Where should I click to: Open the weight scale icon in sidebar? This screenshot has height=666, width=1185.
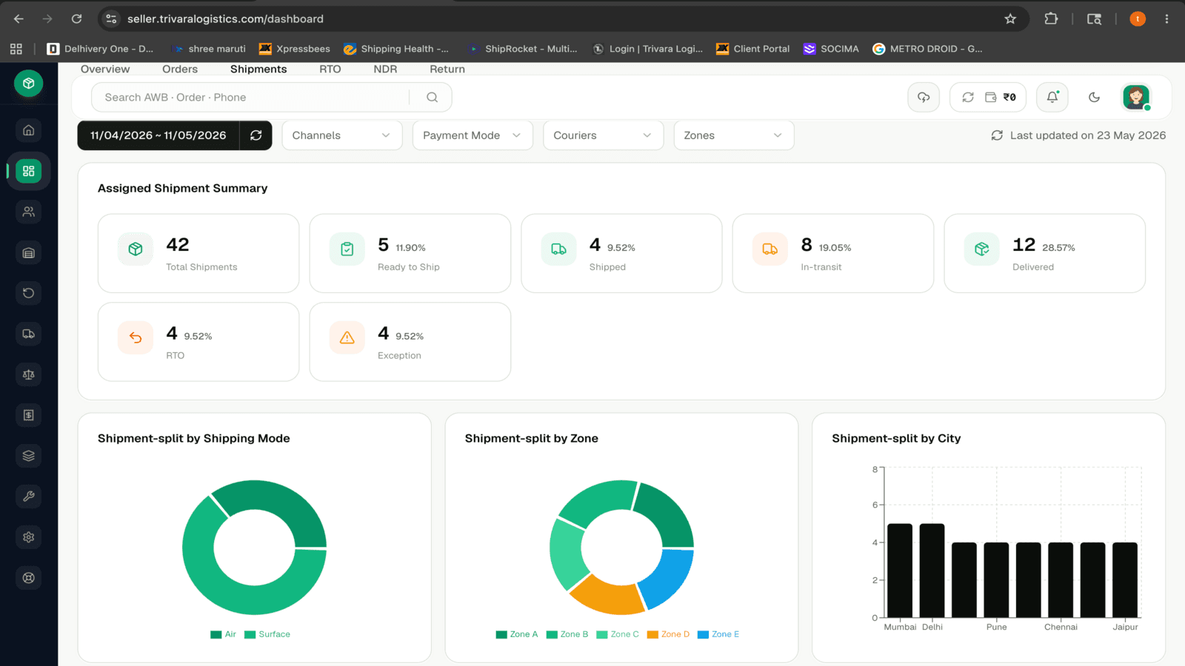point(28,374)
